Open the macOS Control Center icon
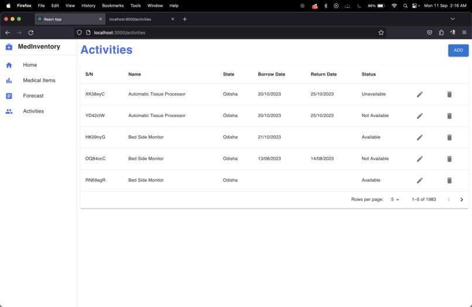The image size is (472, 307). 415,6
